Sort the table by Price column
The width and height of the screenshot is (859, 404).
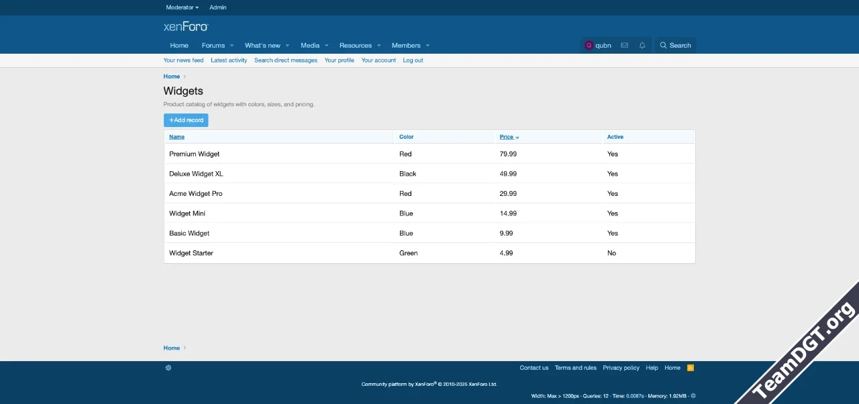pos(507,137)
